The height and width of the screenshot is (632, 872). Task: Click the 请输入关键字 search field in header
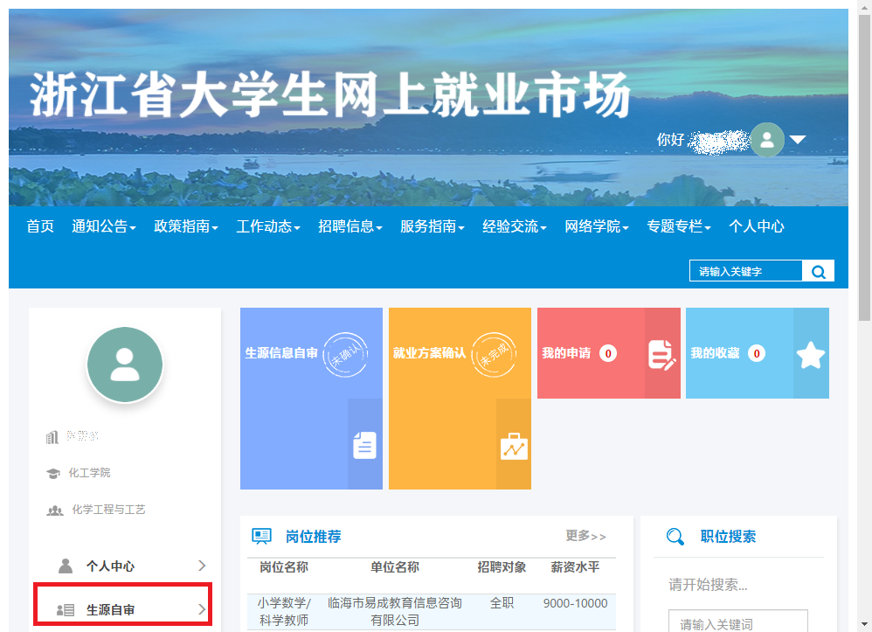coord(745,272)
